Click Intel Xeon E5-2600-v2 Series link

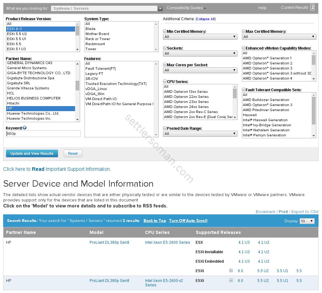pos(164,283)
